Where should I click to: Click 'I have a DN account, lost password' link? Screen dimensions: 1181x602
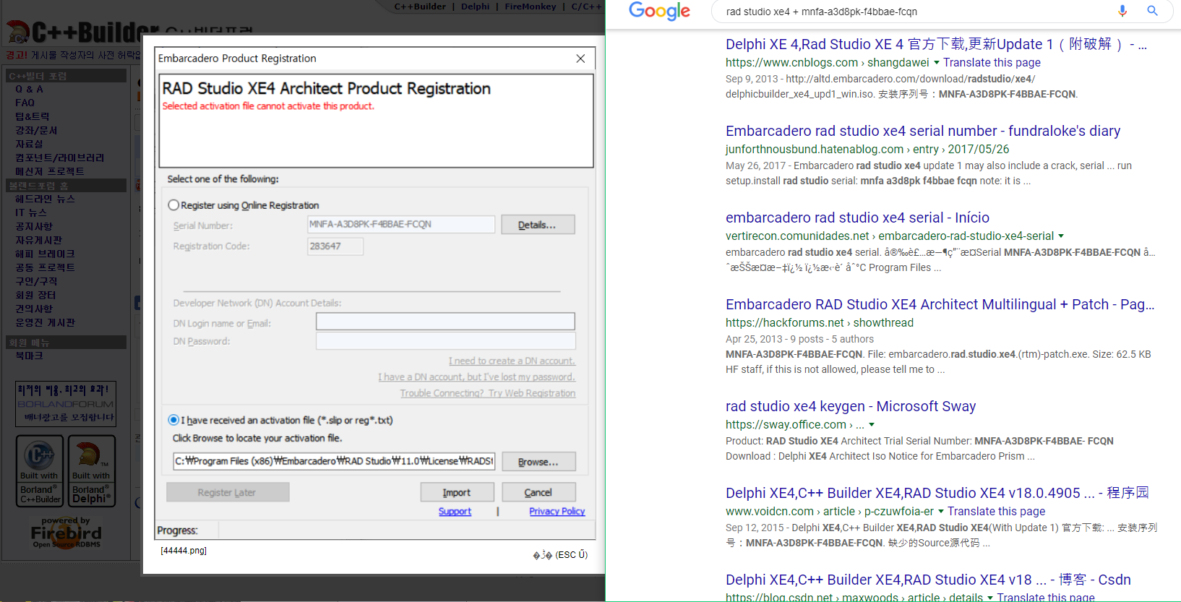[x=476, y=377]
